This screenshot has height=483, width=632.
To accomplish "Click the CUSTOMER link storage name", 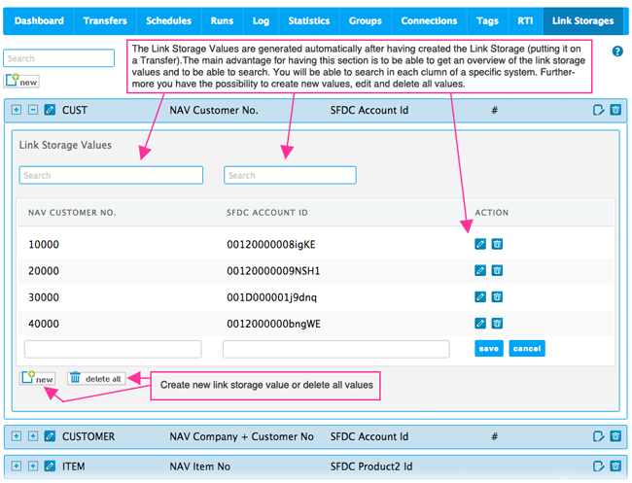I will (88, 436).
